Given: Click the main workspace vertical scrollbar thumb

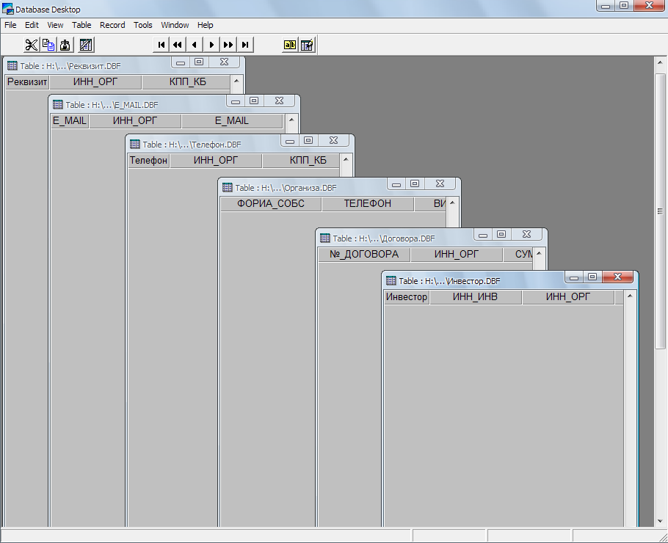Looking at the screenshot, I should coord(660,211).
